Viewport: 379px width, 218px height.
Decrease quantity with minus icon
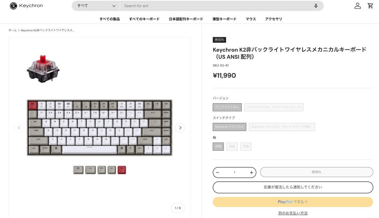(218, 172)
